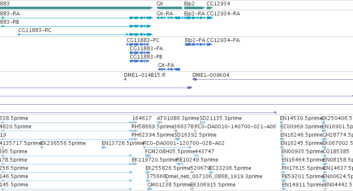
Task: Click the Git gene label
Action: pos(160,4)
